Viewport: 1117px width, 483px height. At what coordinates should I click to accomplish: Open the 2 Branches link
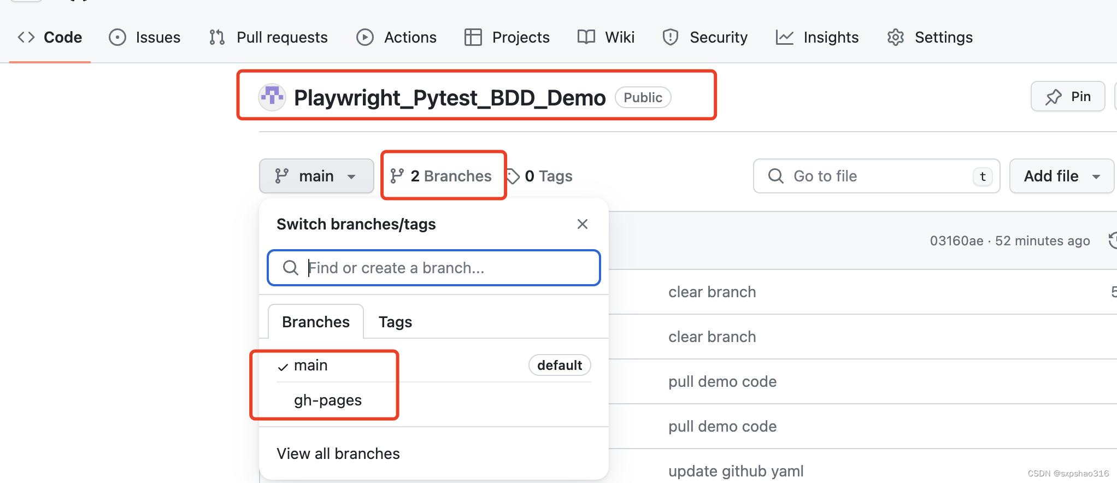pos(442,176)
